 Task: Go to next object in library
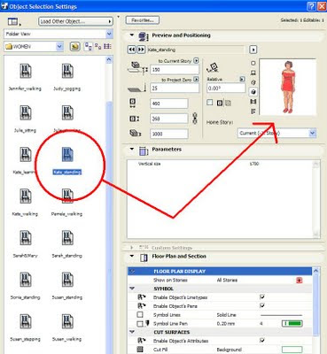click(141, 50)
